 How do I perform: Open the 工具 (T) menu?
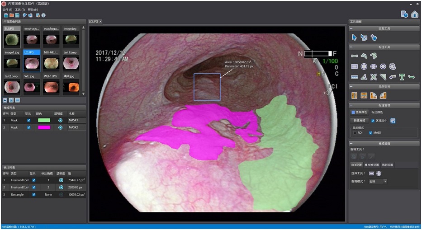pos(20,9)
